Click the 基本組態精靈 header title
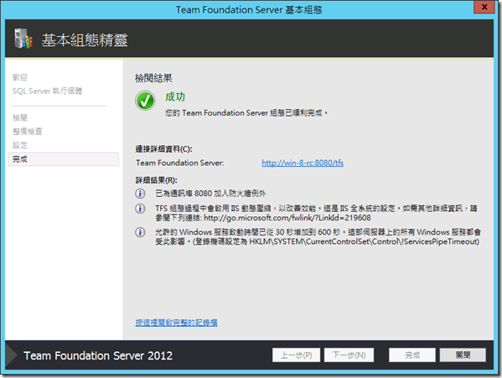The width and height of the screenshot is (502, 378). (85, 40)
